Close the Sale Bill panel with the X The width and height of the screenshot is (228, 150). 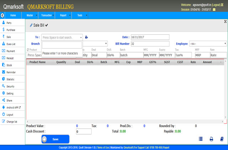[225, 21]
